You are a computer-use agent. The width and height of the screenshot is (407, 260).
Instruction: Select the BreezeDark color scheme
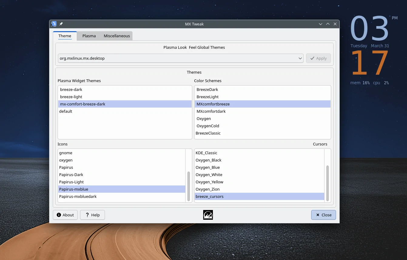pos(207,89)
